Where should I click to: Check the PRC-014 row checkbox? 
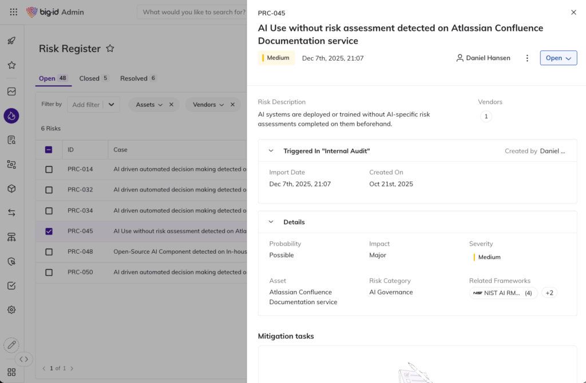click(x=49, y=169)
